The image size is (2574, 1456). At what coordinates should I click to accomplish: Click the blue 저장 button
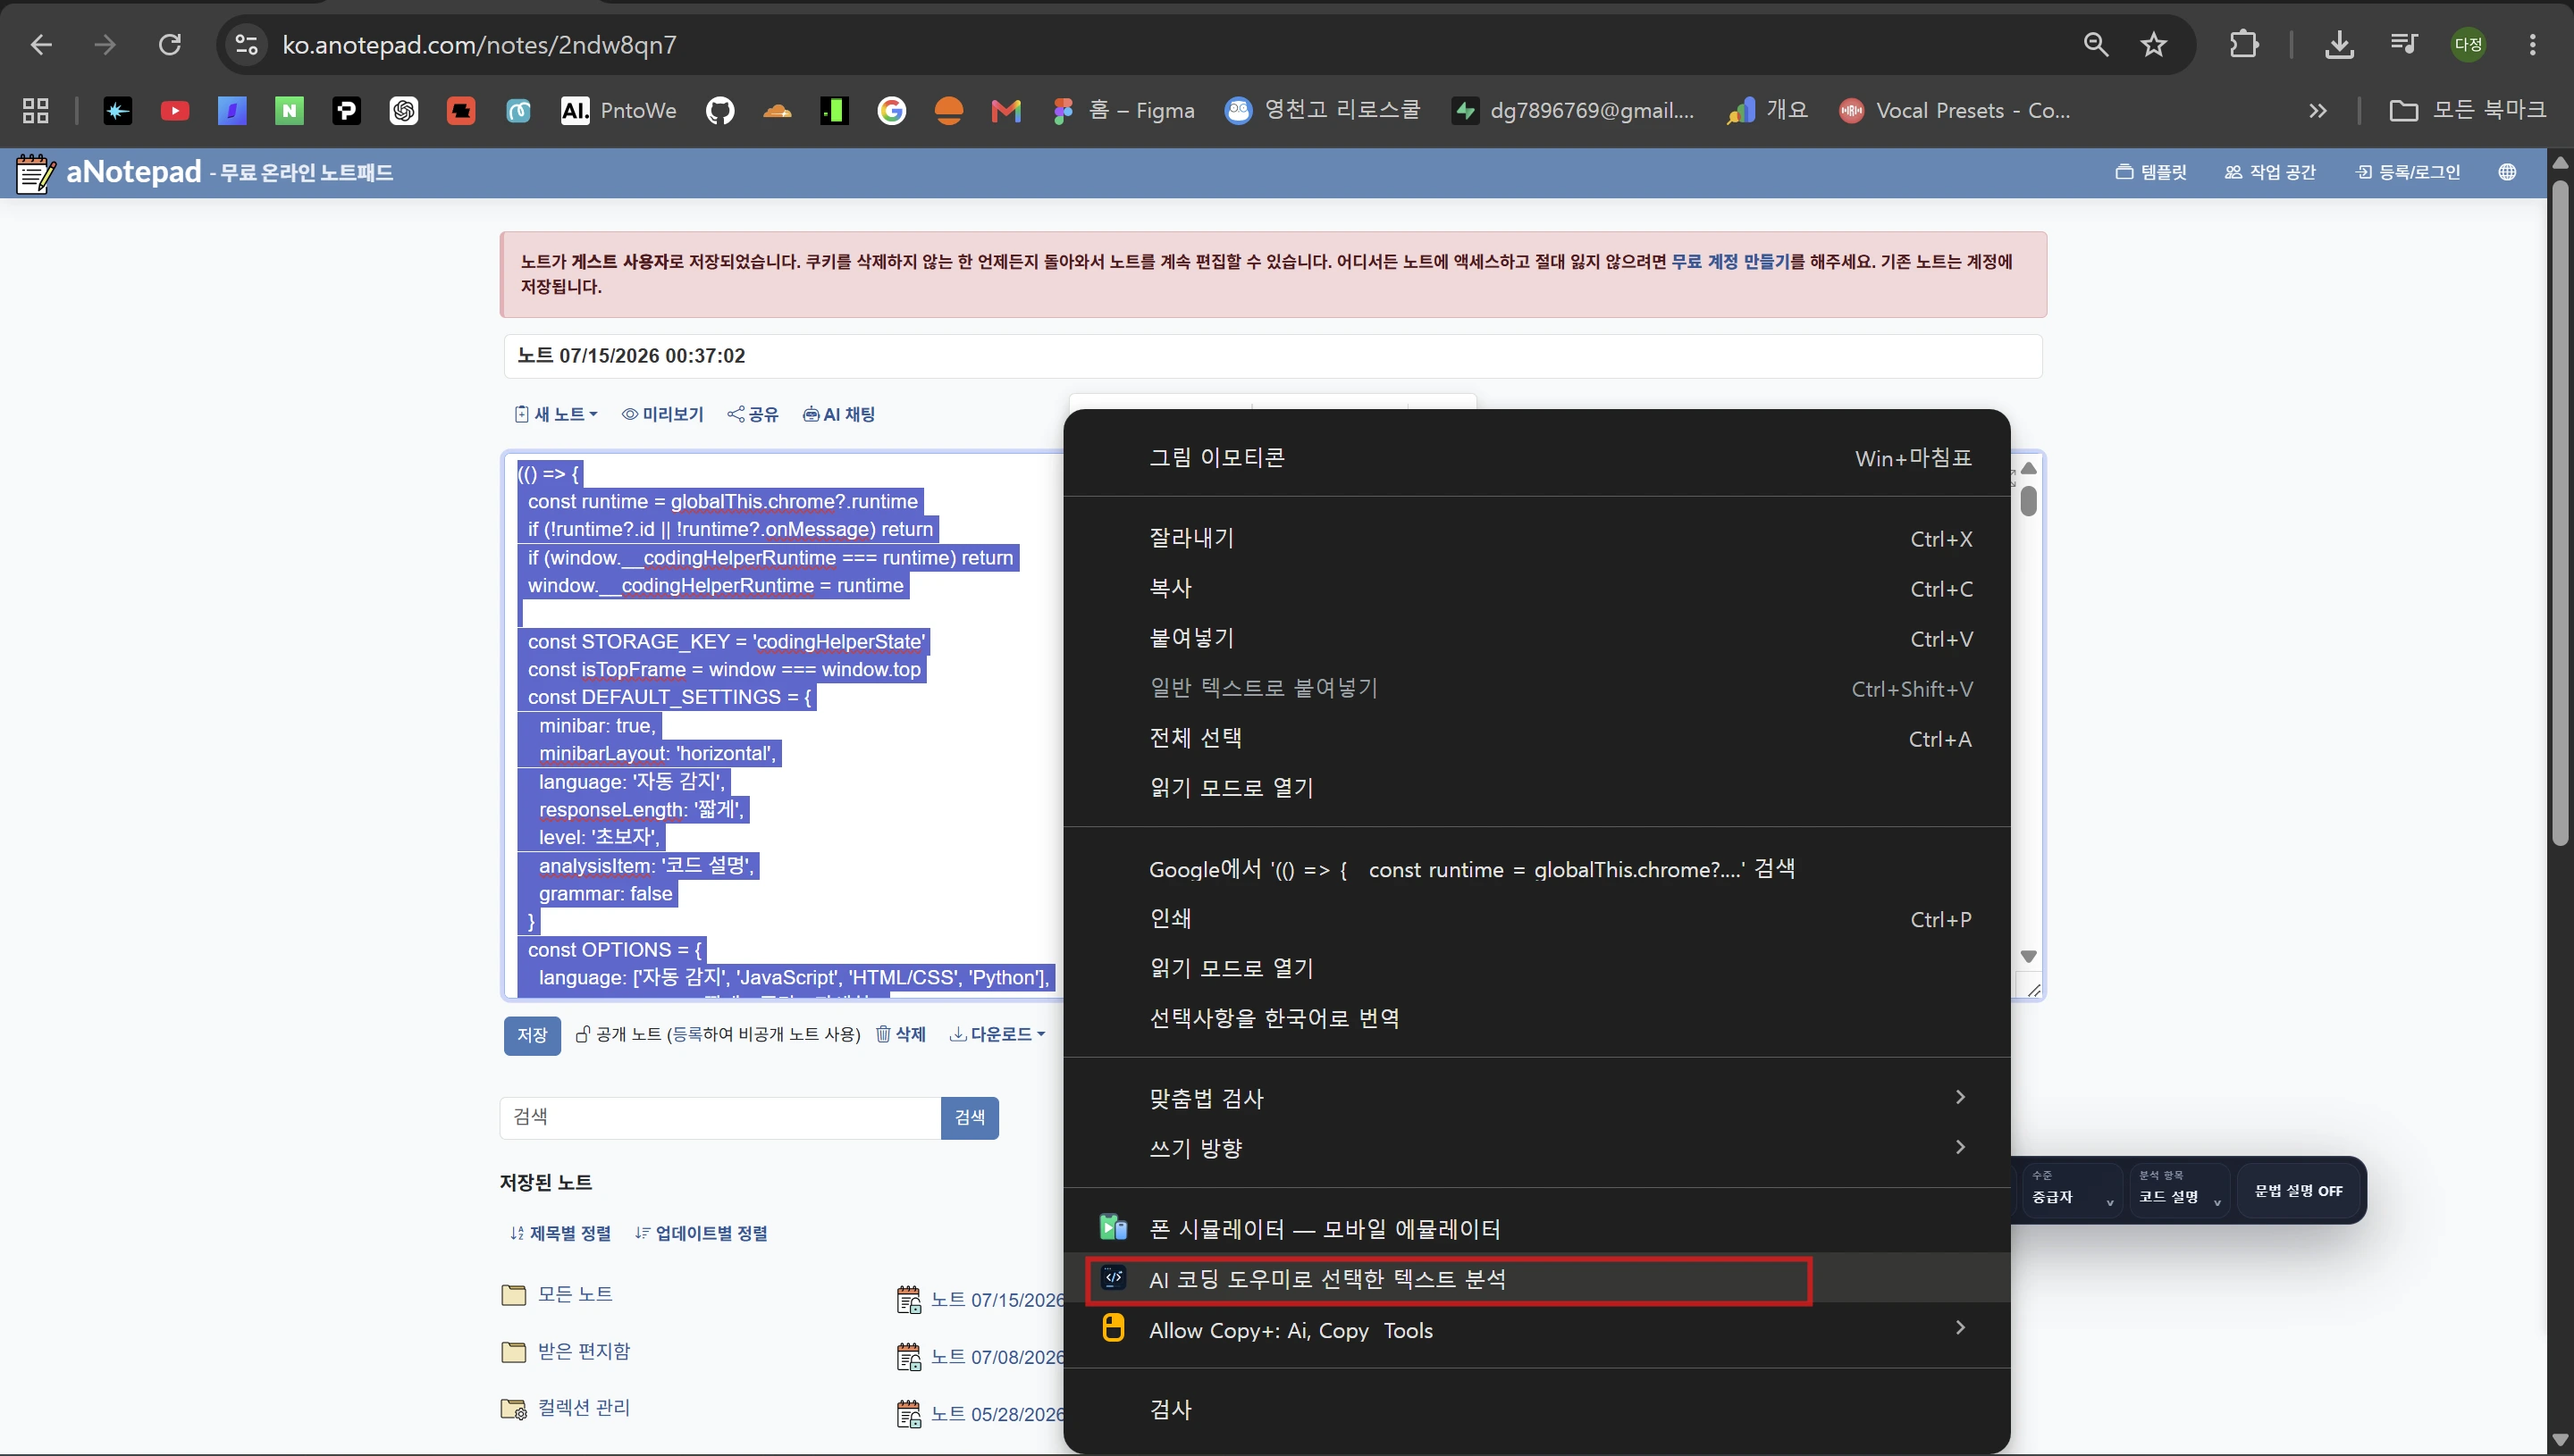coord(532,1035)
